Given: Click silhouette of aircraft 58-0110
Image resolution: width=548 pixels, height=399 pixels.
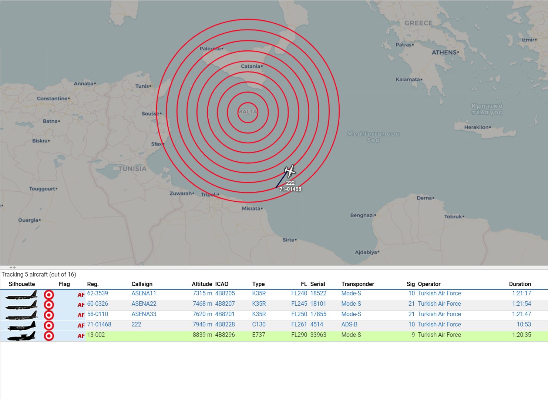Looking at the screenshot, I should (21, 315).
